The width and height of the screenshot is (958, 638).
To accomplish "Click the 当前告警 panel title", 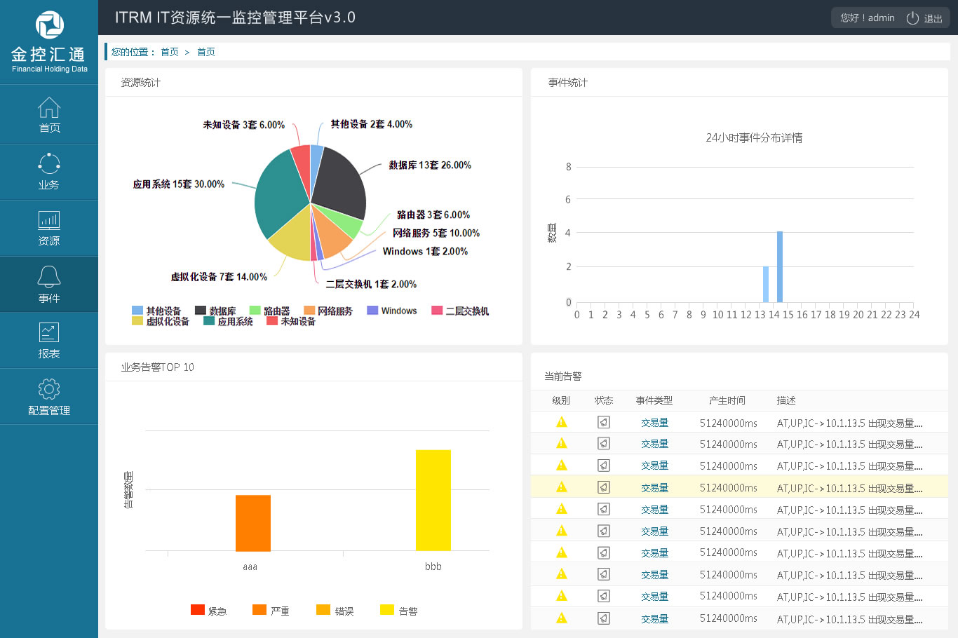I will pyautogui.click(x=563, y=376).
